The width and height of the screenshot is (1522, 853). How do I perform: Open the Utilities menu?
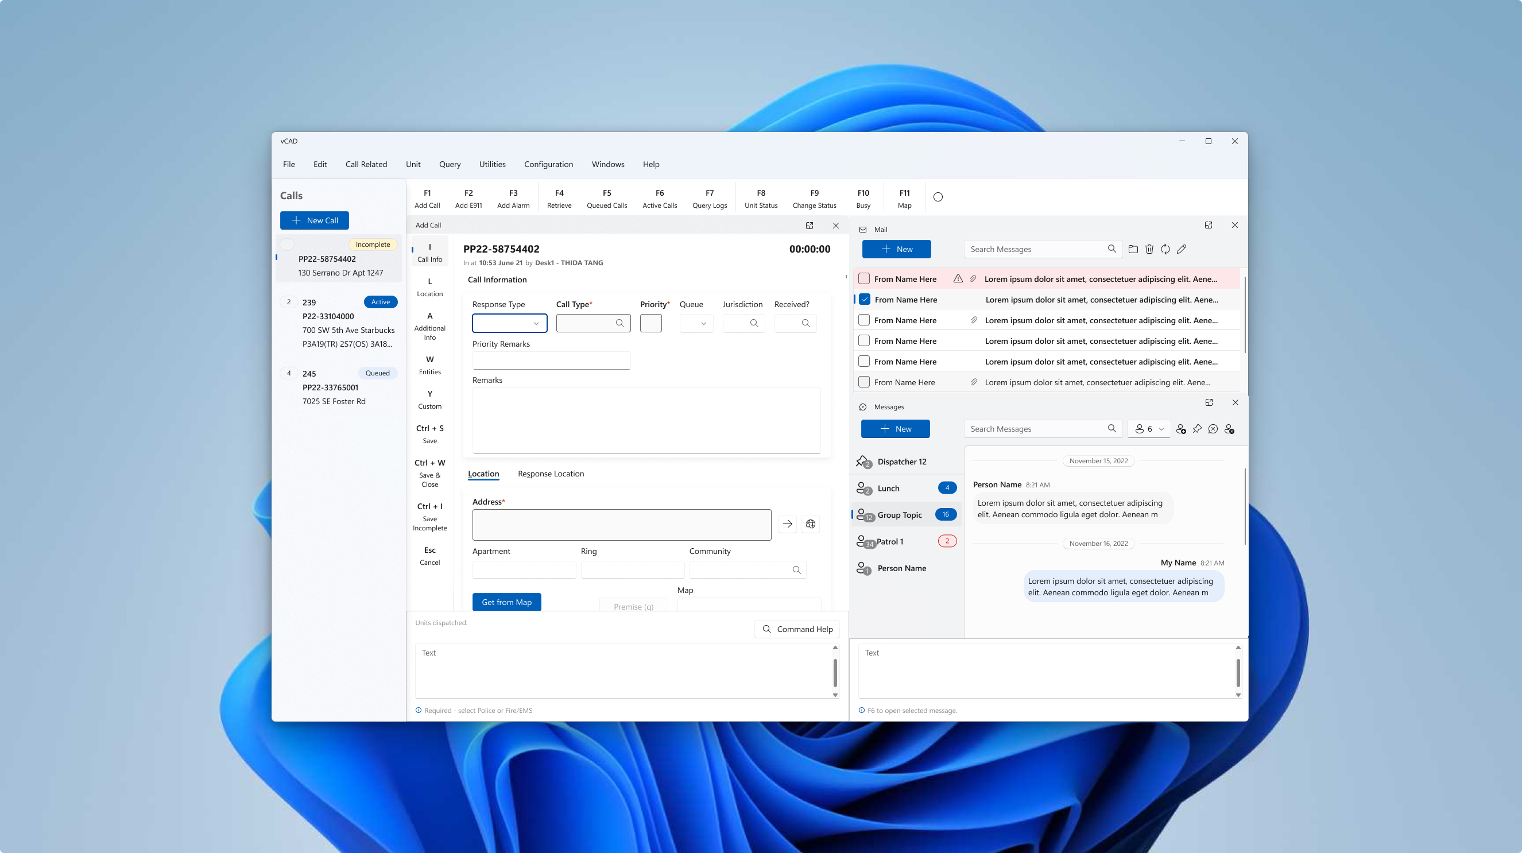pyautogui.click(x=492, y=164)
